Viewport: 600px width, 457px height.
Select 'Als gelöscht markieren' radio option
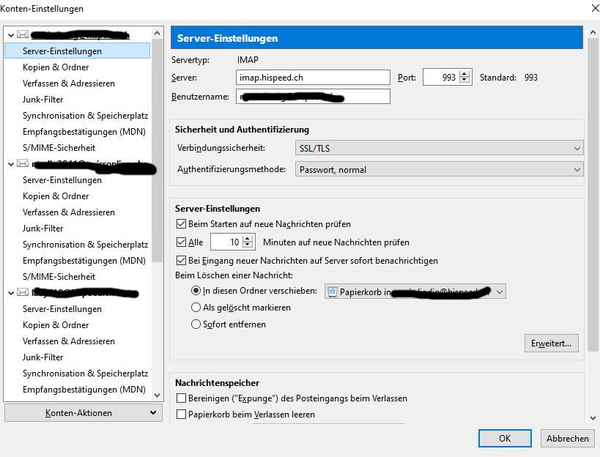point(196,308)
